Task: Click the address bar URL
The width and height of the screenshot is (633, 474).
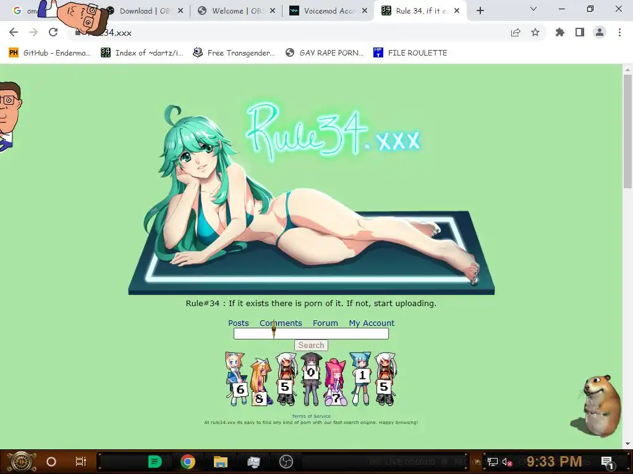Action: coord(110,33)
